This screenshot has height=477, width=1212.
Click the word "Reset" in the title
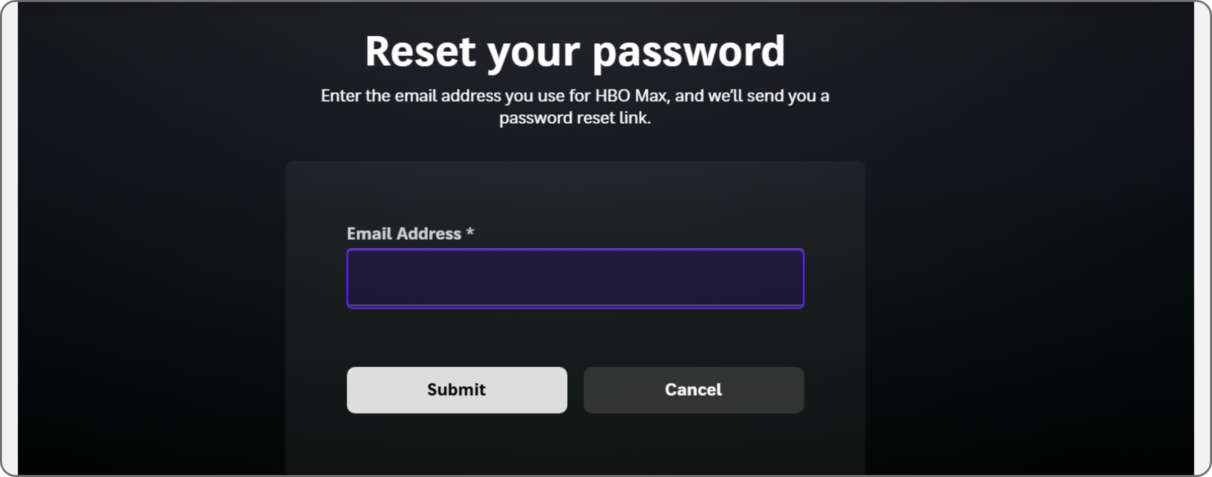coord(420,52)
